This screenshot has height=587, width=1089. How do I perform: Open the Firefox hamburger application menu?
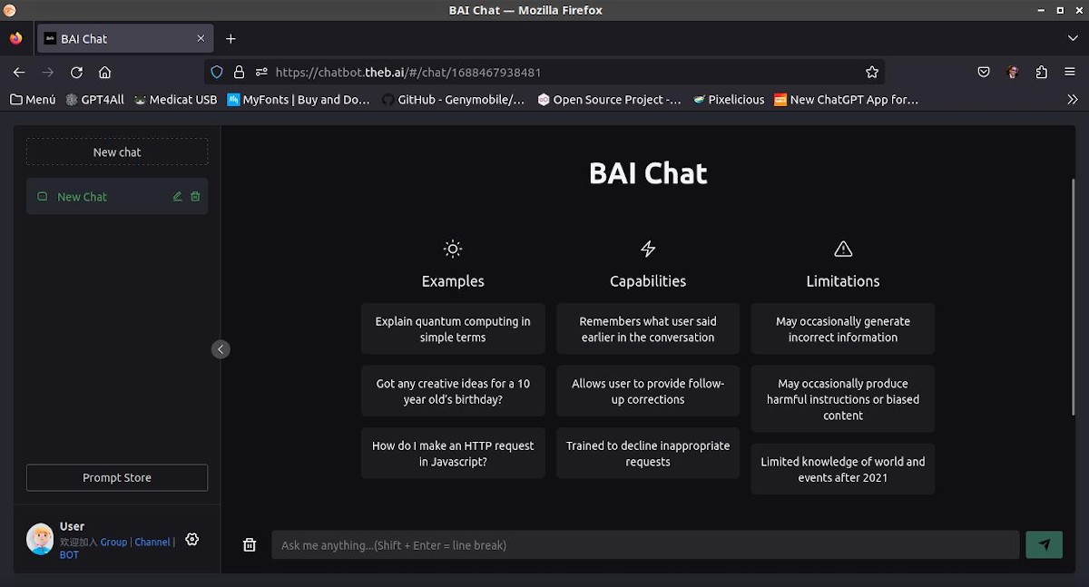click(1071, 72)
